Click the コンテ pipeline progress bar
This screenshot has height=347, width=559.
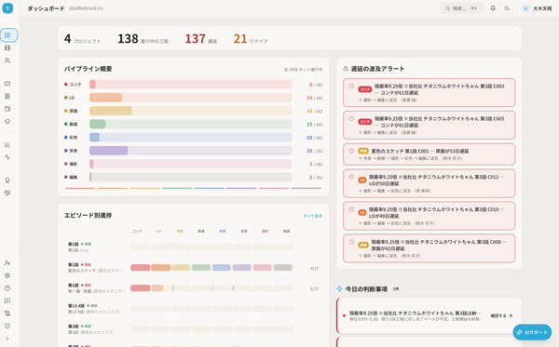point(191,85)
